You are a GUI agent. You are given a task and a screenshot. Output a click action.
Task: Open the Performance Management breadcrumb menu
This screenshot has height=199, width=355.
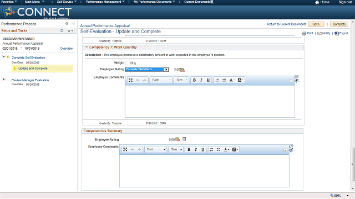point(105,2)
